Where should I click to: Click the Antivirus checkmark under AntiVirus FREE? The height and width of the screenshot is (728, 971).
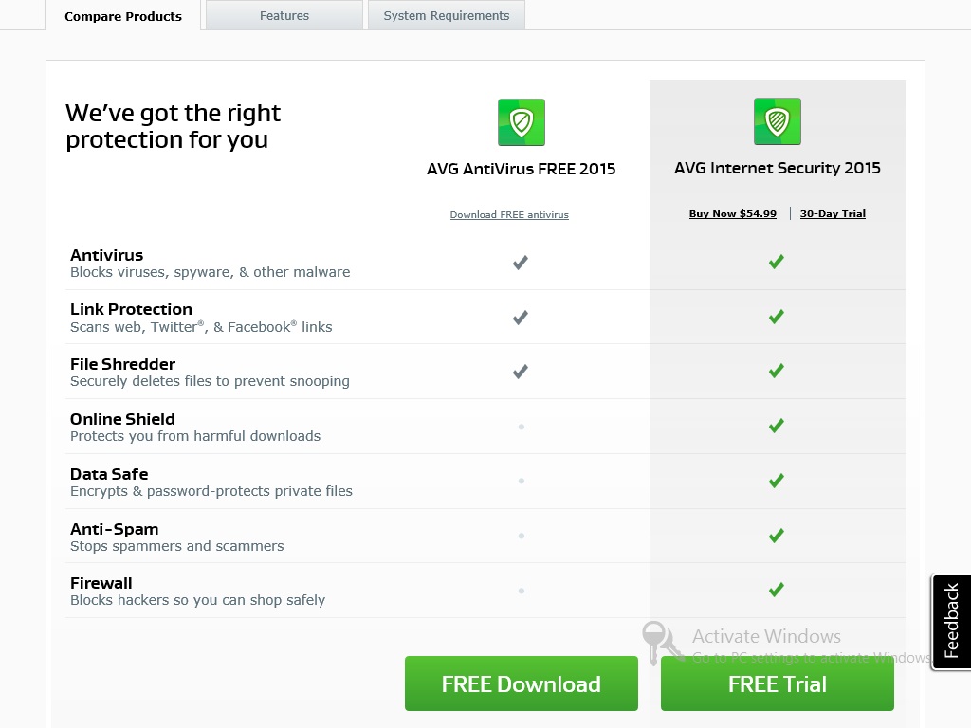(520, 263)
